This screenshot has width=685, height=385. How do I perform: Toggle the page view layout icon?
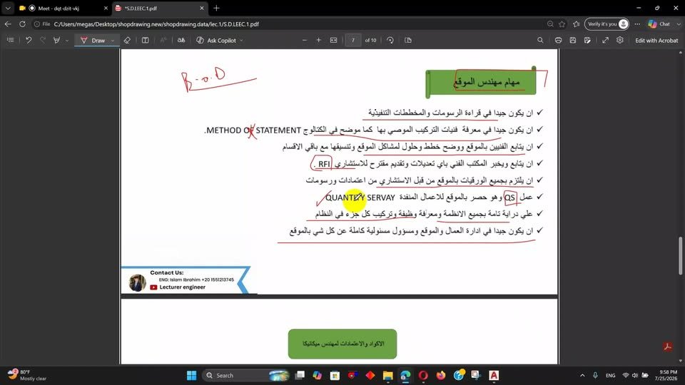[x=145, y=40]
